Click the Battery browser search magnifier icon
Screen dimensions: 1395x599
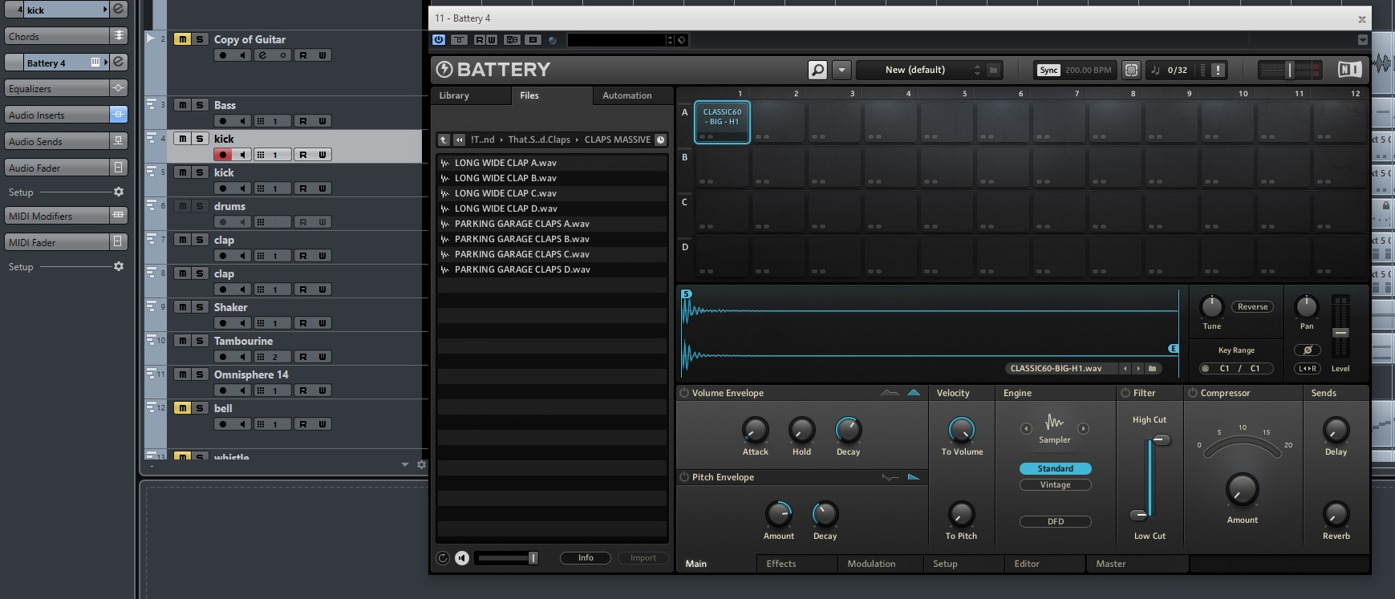(817, 70)
